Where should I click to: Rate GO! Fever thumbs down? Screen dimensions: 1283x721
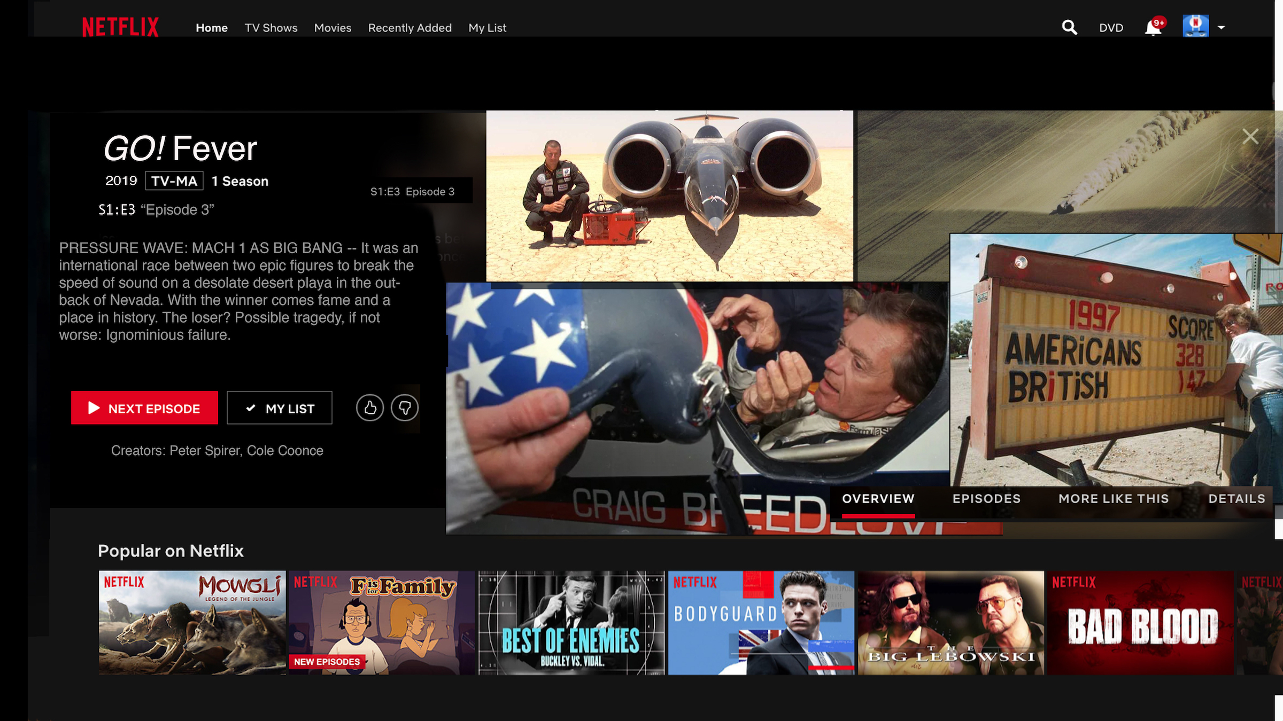click(x=405, y=408)
